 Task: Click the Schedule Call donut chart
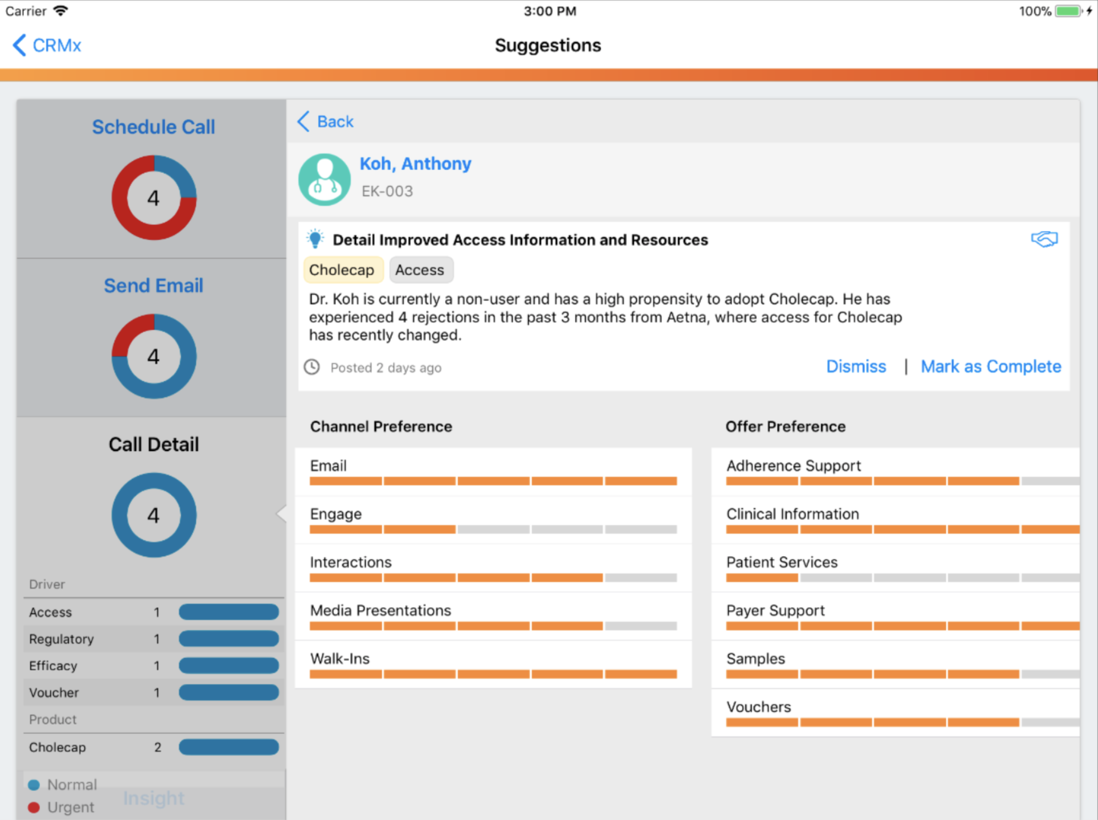pos(154,198)
